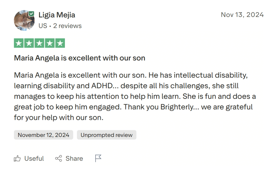Click the "Unprompted review" label tag

point(106,135)
